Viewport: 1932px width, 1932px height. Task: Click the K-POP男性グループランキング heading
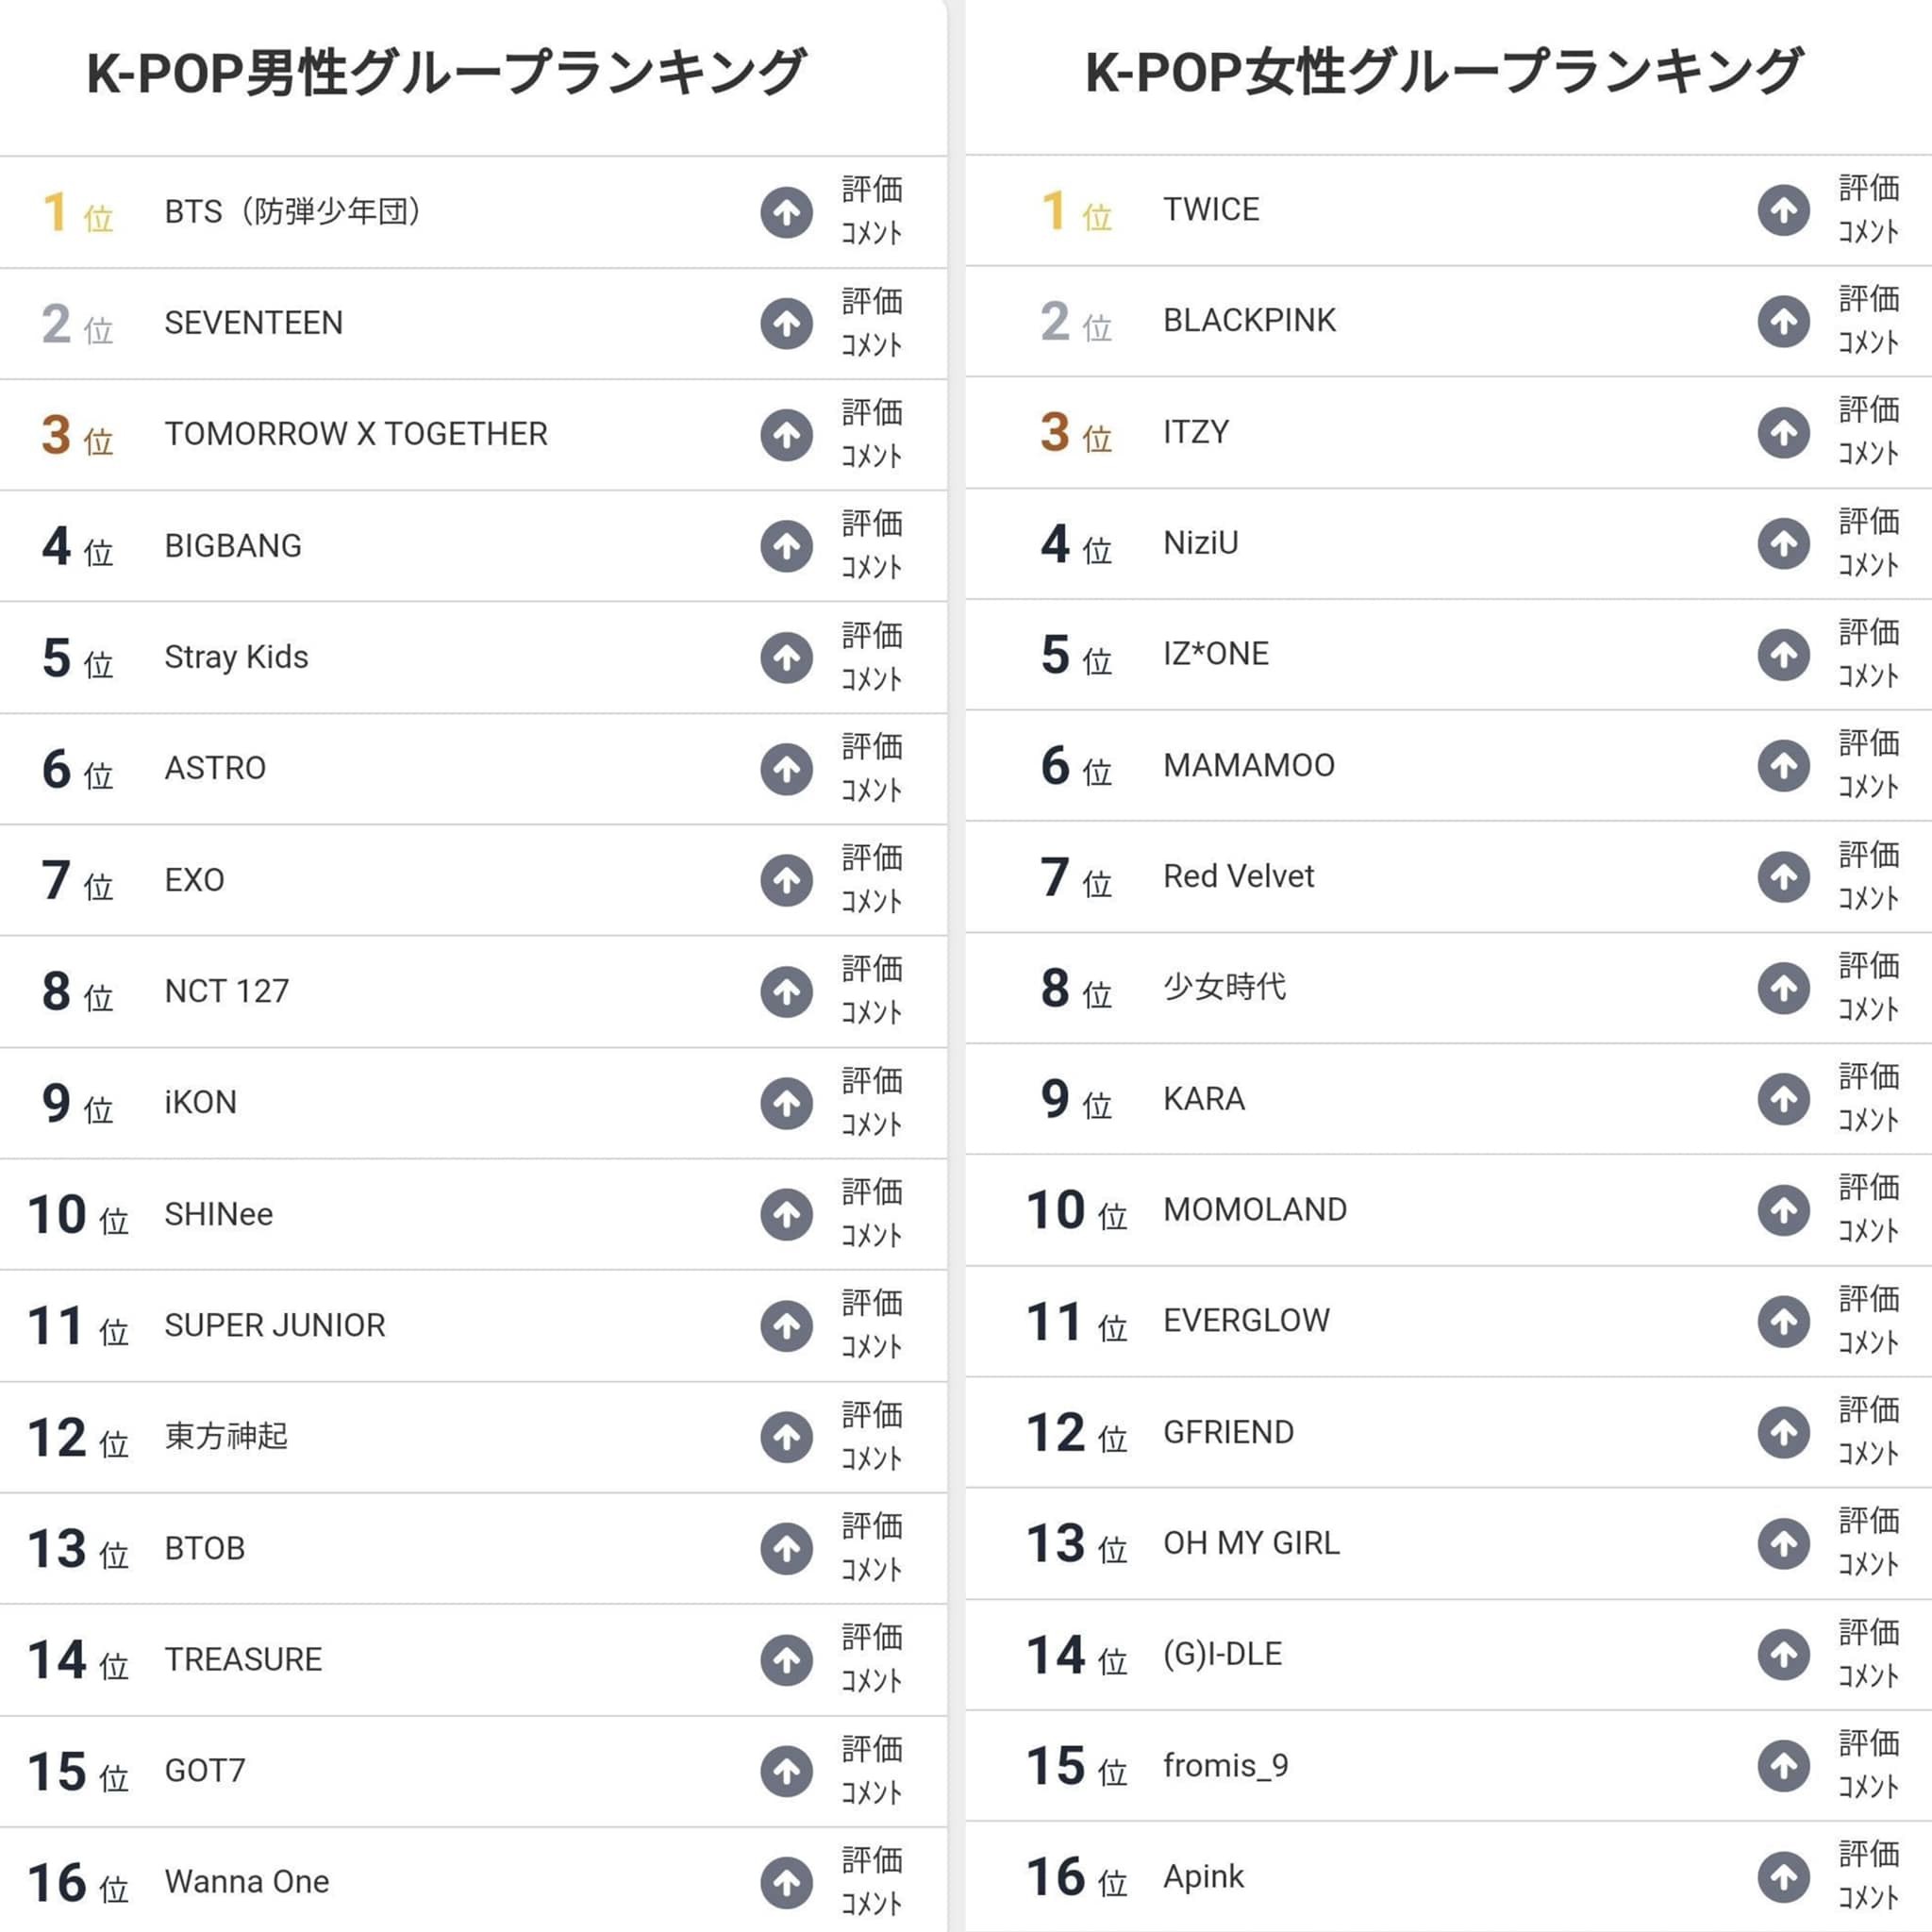point(446,72)
